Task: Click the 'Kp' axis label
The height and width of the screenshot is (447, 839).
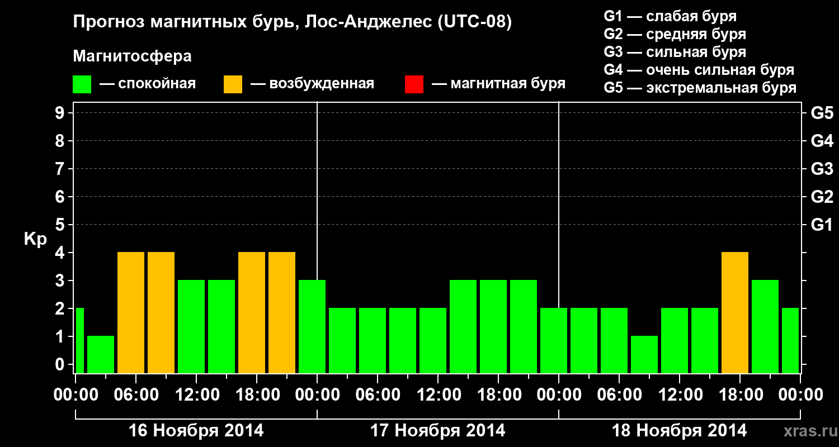Action: [x=35, y=239]
